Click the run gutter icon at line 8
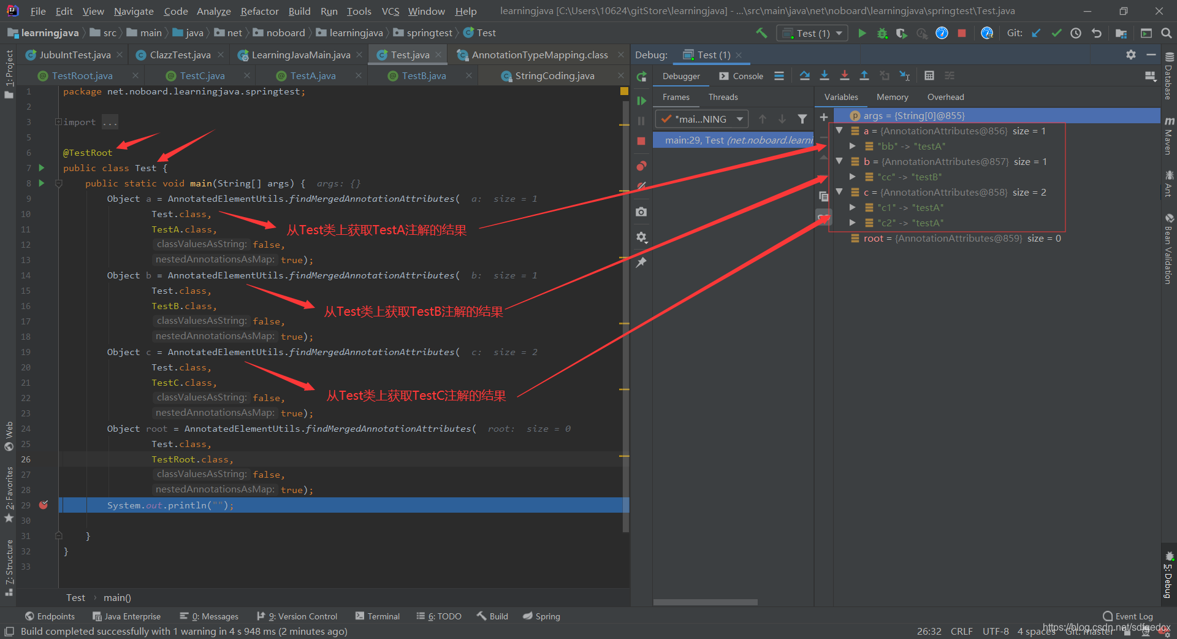The image size is (1177, 639). (x=42, y=183)
